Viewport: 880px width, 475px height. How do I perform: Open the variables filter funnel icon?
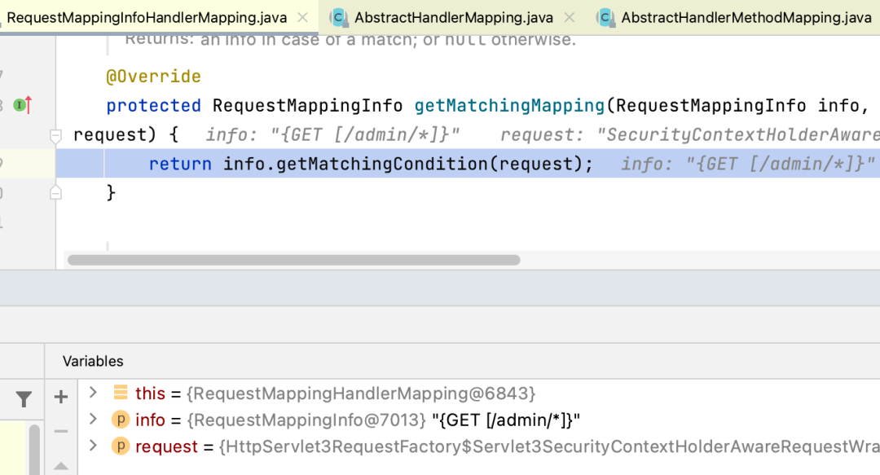24,399
